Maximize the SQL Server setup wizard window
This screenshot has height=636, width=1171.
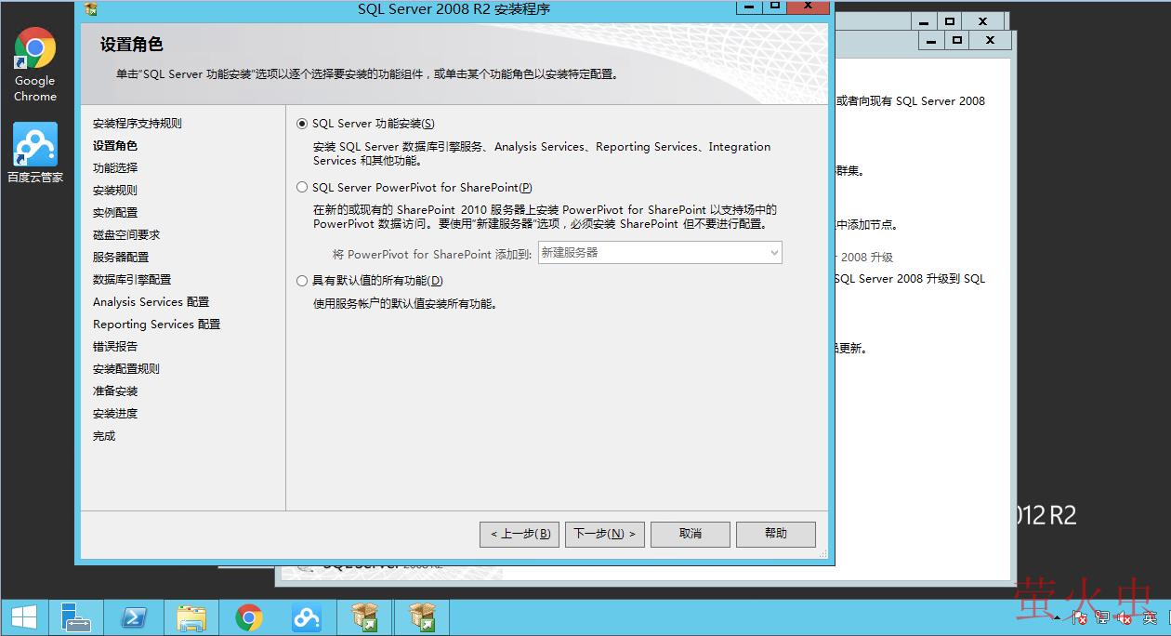click(x=773, y=7)
